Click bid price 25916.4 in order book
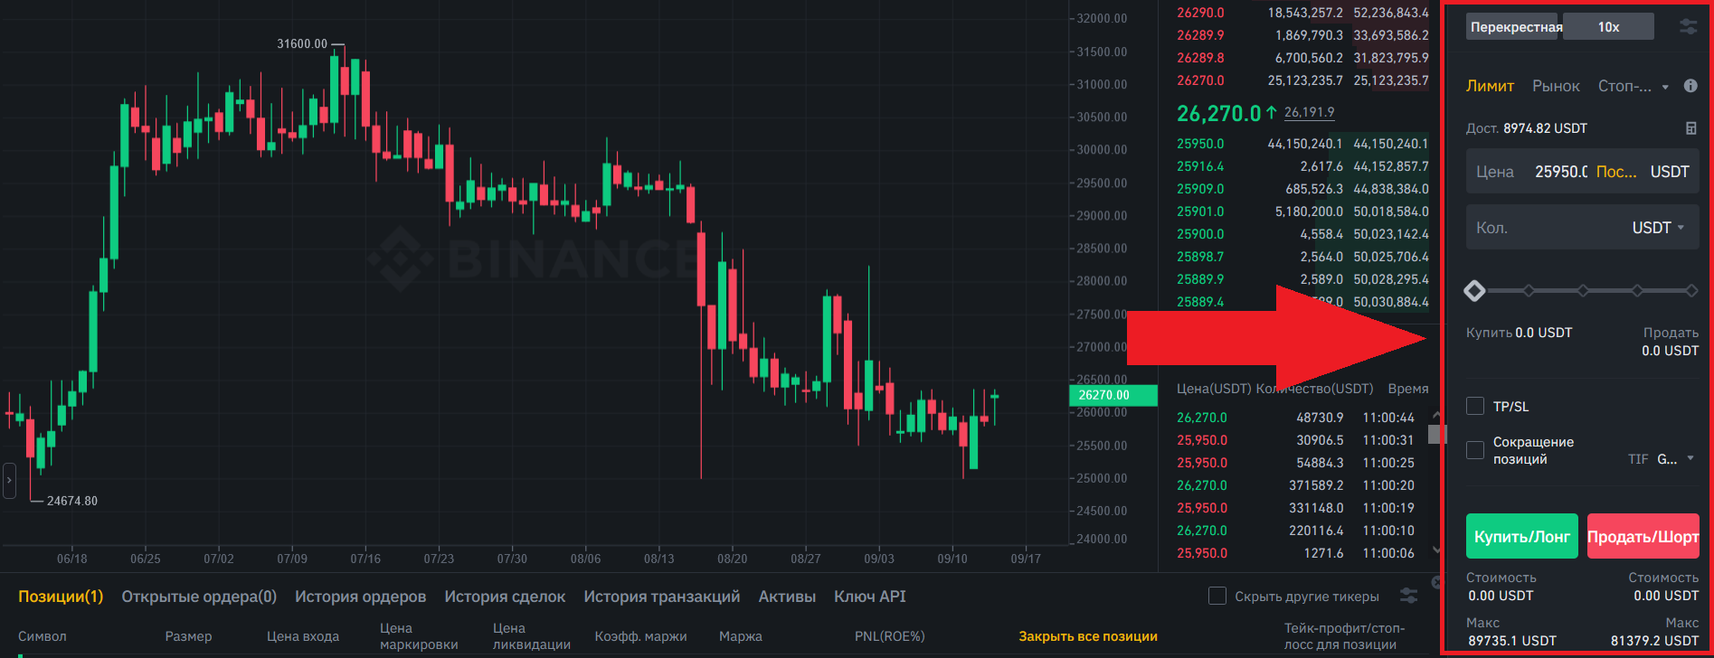 (1200, 166)
